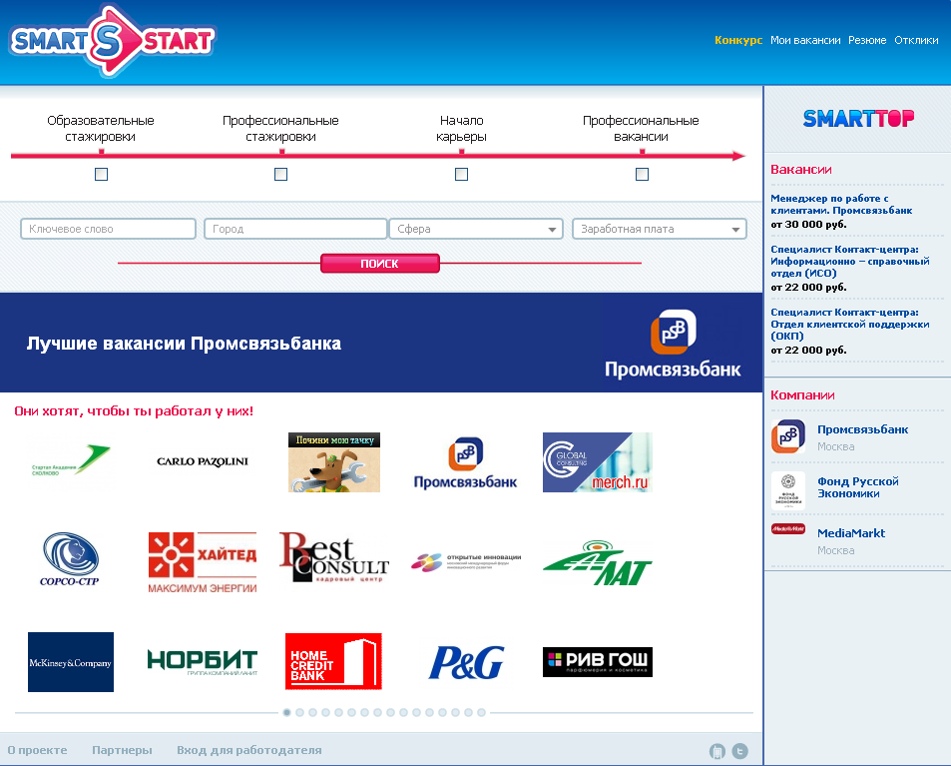
Task: Open Промсвязьбанк company link in sidebar
Action: [x=862, y=429]
